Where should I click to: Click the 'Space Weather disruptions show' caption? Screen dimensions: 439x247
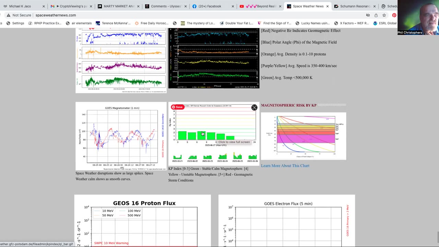pyautogui.click(x=115, y=176)
